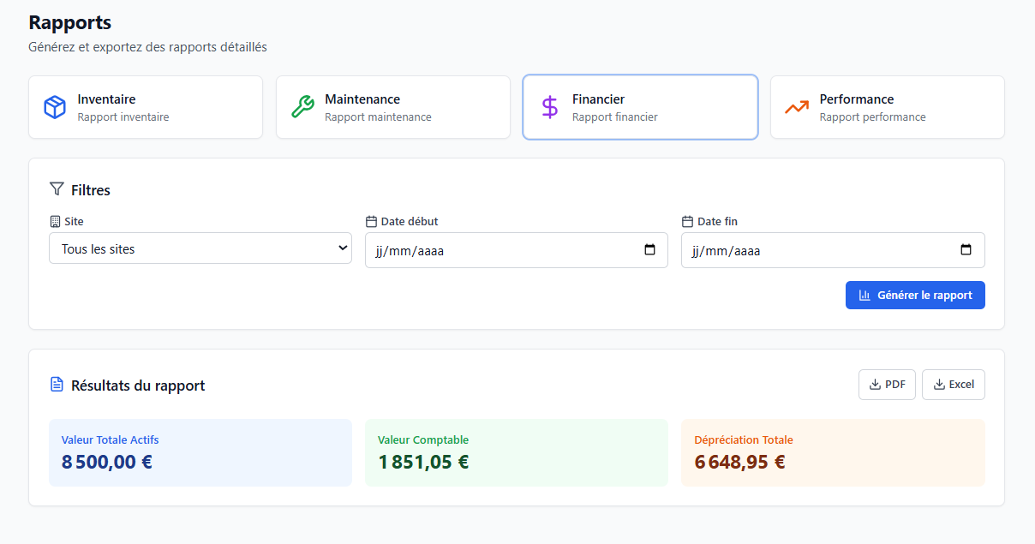Click the building icon next to Site label
Viewport: 1035px width, 544px height.
(56, 221)
